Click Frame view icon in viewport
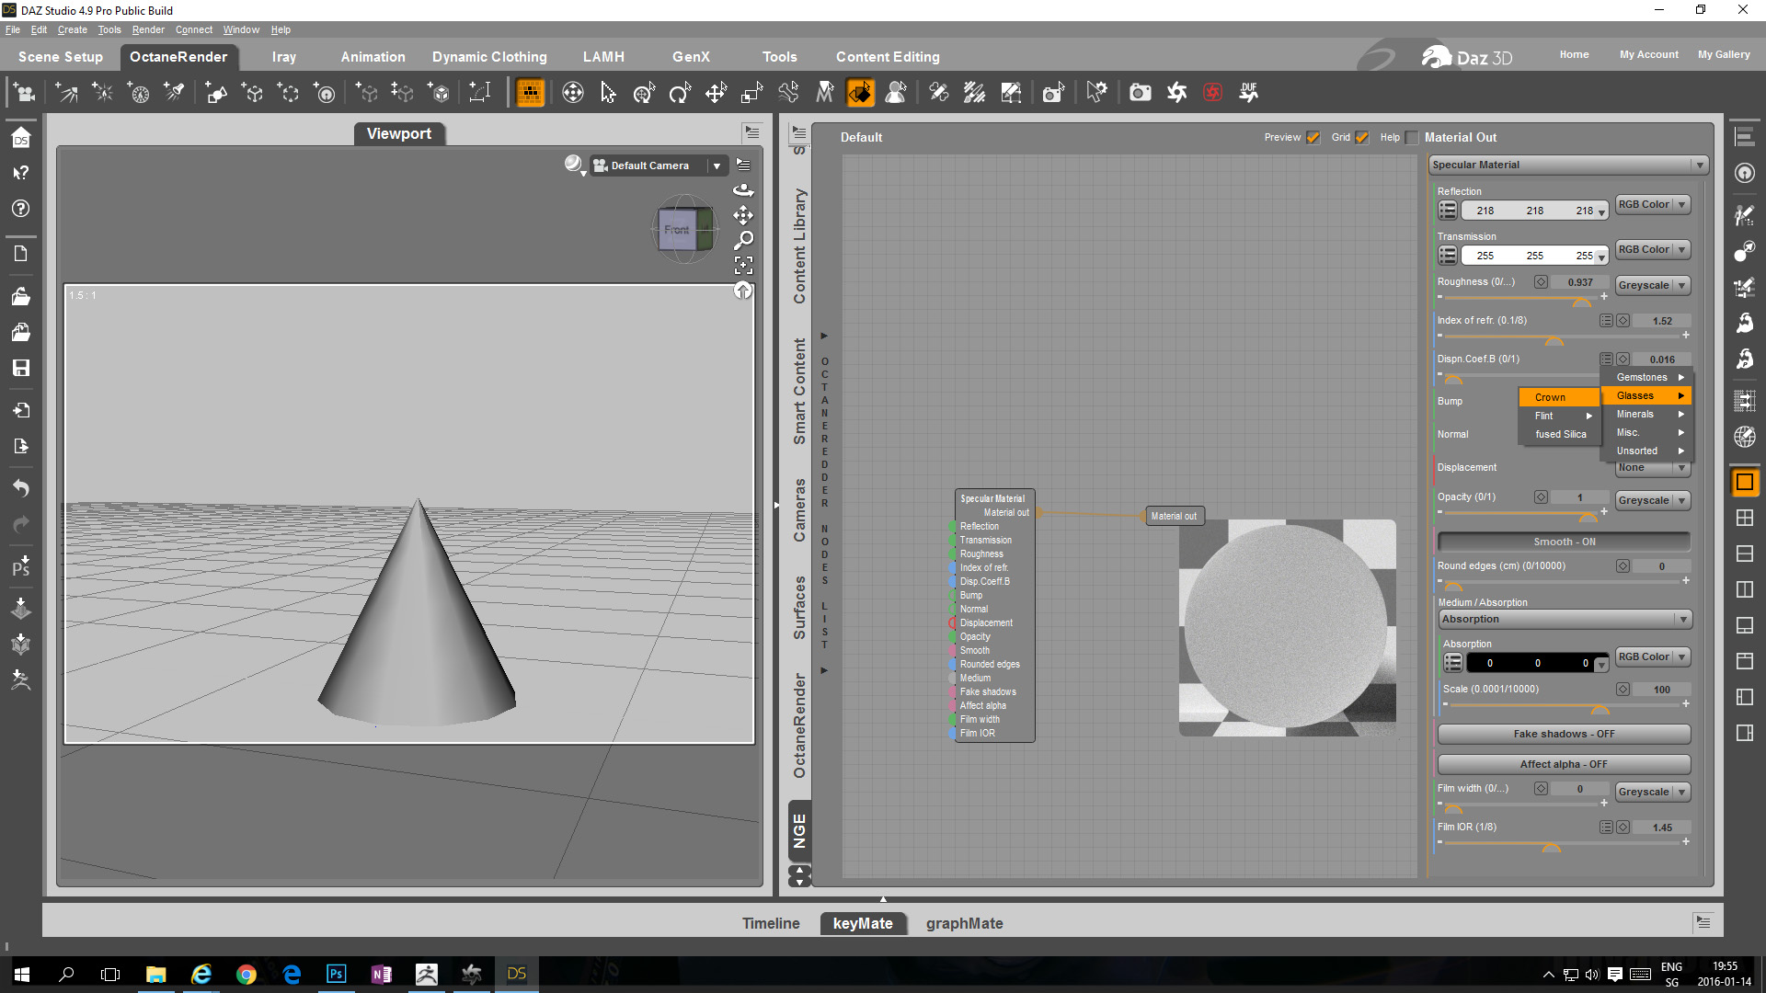Viewport: 1766px width, 993px height. pyautogui.click(x=743, y=266)
